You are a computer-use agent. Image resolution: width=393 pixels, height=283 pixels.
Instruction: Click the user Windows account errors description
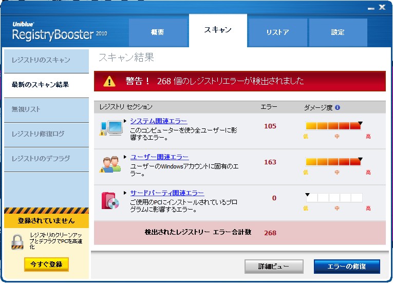(x=184, y=170)
